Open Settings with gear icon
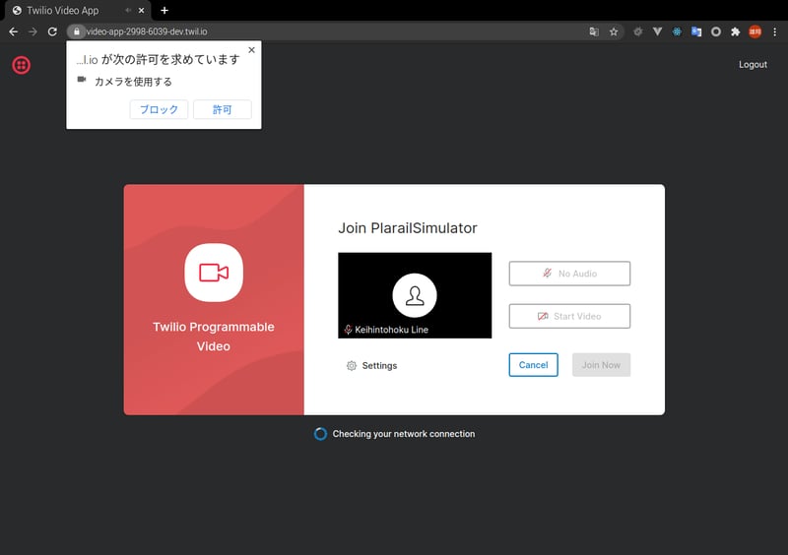 click(x=371, y=366)
